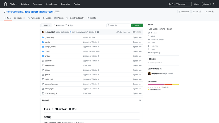Click regisphilibert avatar in commit row
Screen dimensions: 219x123
(43, 32)
